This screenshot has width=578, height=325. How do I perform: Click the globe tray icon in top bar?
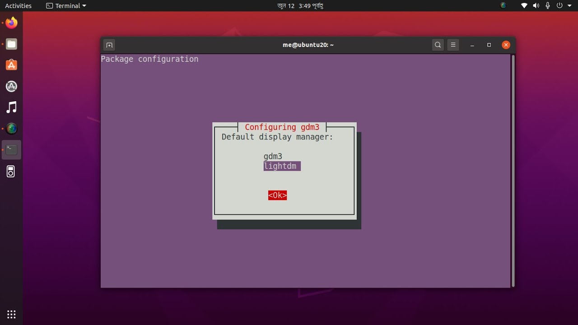tap(503, 6)
